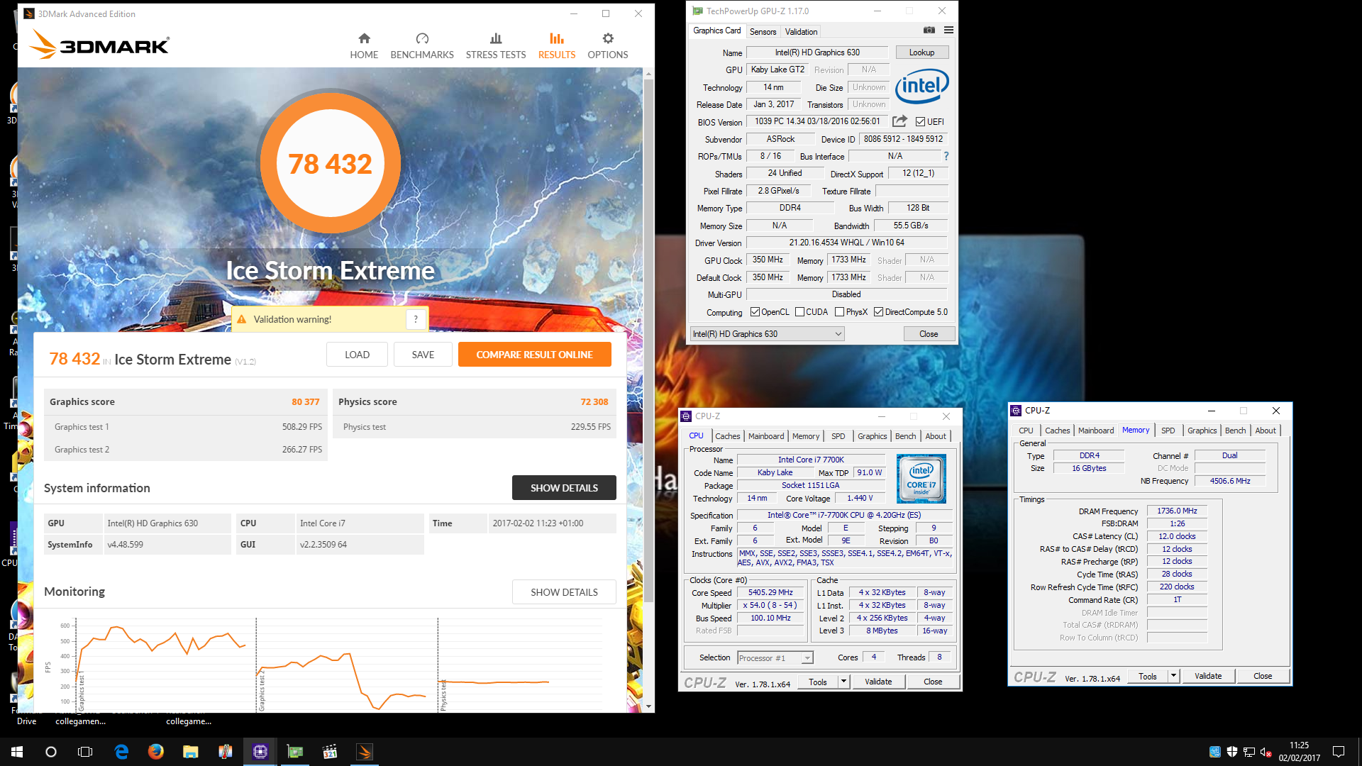The image size is (1362, 766).
Task: Go to 3DMark HOME icon
Action: 364,38
